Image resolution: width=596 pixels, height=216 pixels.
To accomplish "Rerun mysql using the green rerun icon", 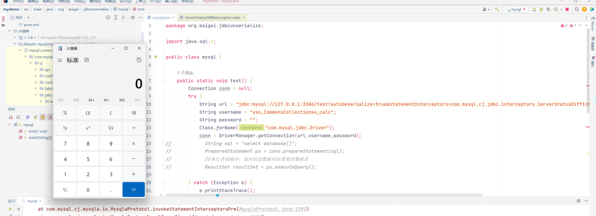I will click(534, 9).
